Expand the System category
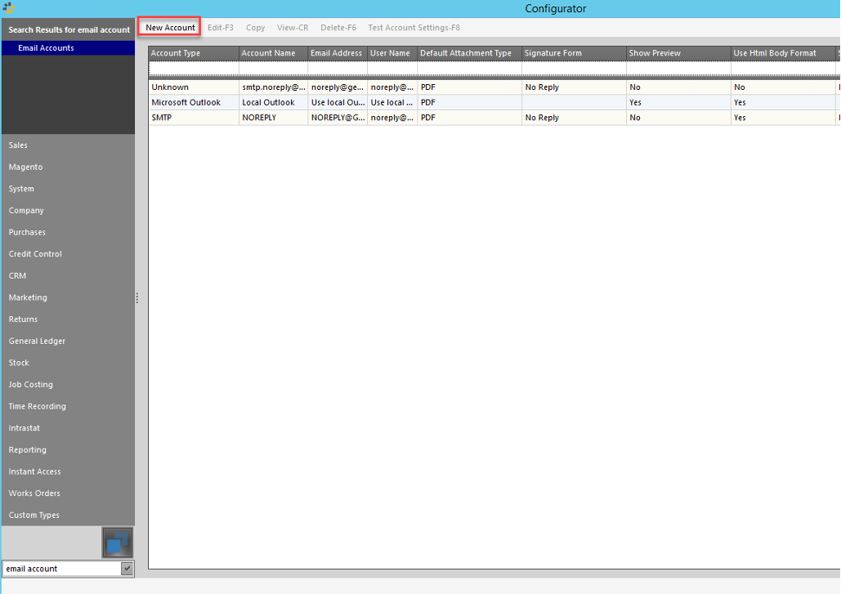Screen dimensions: 841x594 21,189
